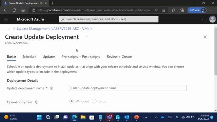Select the Windows operating system radio button

[72, 101]
